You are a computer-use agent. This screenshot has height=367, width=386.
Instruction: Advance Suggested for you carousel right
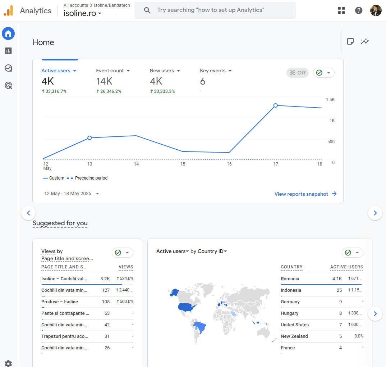point(375,314)
